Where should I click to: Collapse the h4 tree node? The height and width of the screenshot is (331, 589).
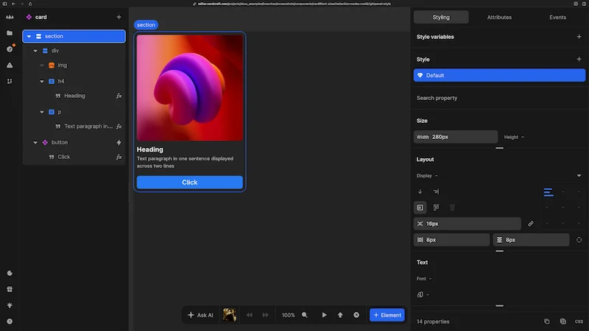coord(42,82)
